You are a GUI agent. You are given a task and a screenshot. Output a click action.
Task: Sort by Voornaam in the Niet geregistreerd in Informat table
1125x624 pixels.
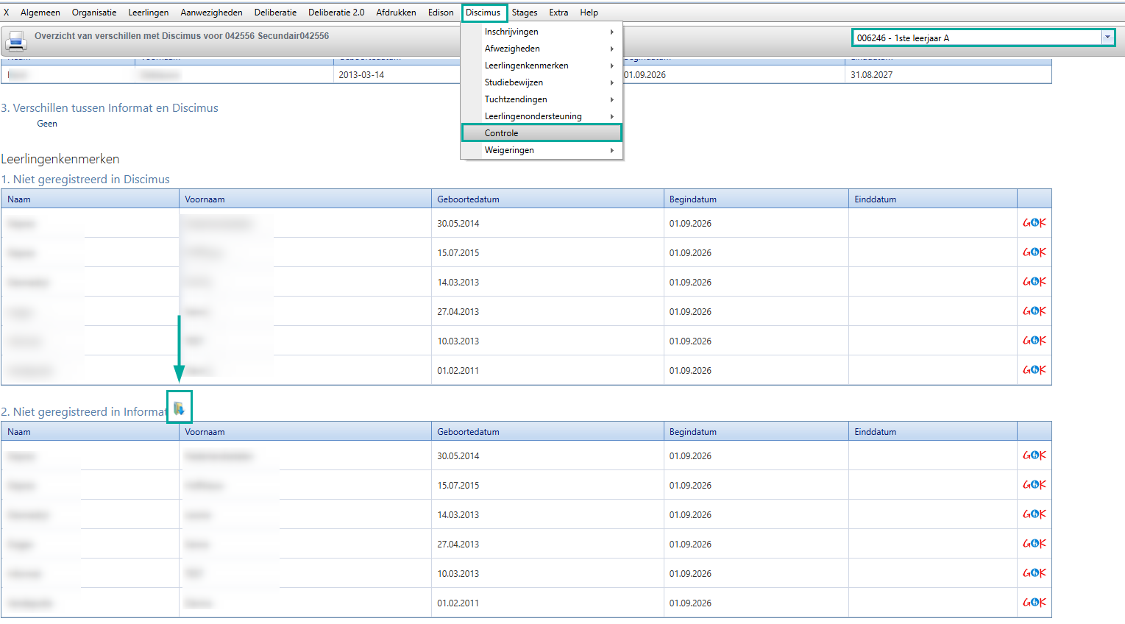[305, 432]
